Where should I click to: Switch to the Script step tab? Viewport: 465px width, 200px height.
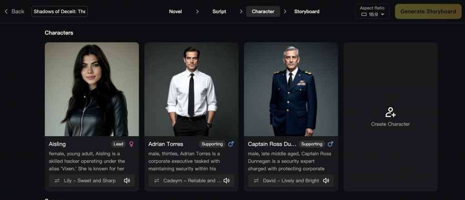point(219,11)
